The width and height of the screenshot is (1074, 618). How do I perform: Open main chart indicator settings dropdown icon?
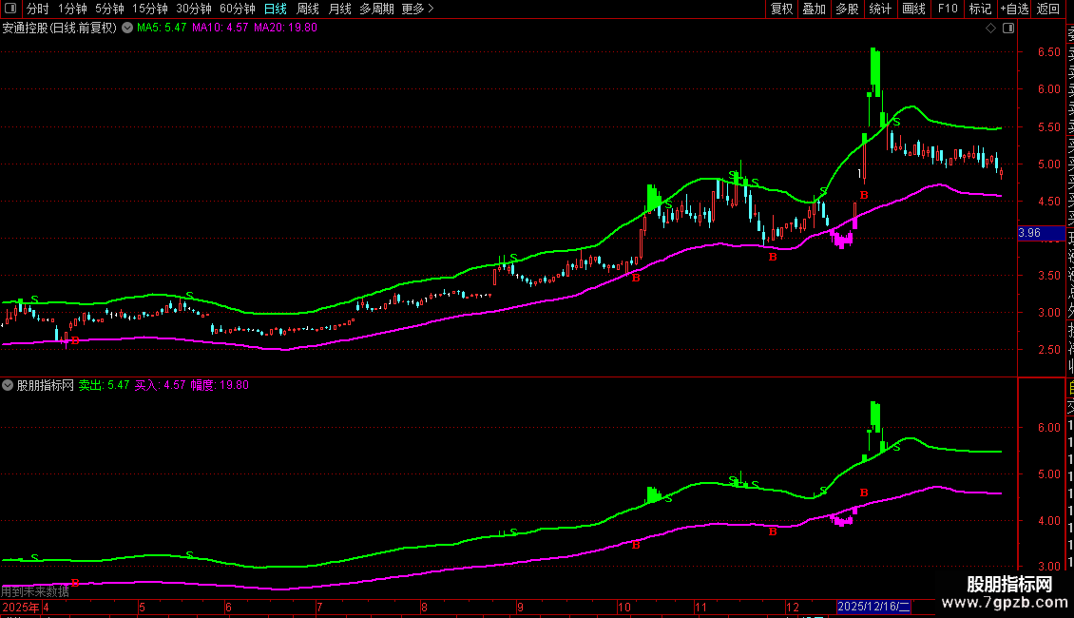pyautogui.click(x=127, y=28)
